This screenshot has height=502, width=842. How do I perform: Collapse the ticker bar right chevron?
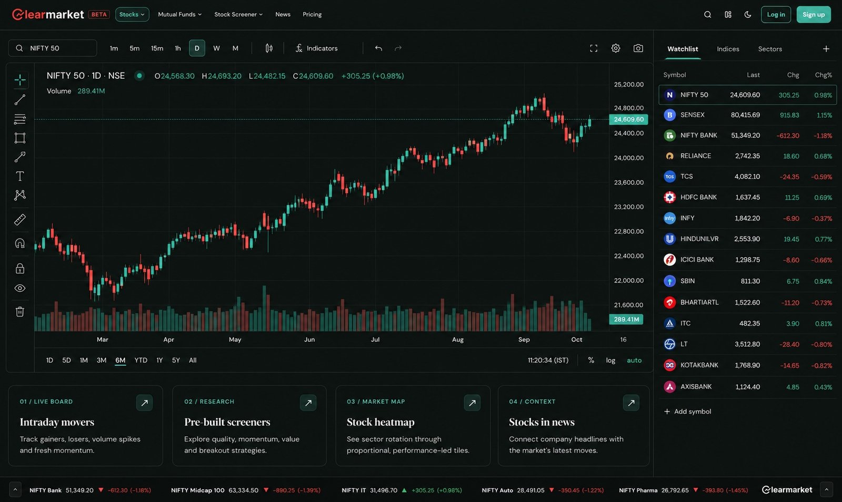pyautogui.click(x=827, y=489)
